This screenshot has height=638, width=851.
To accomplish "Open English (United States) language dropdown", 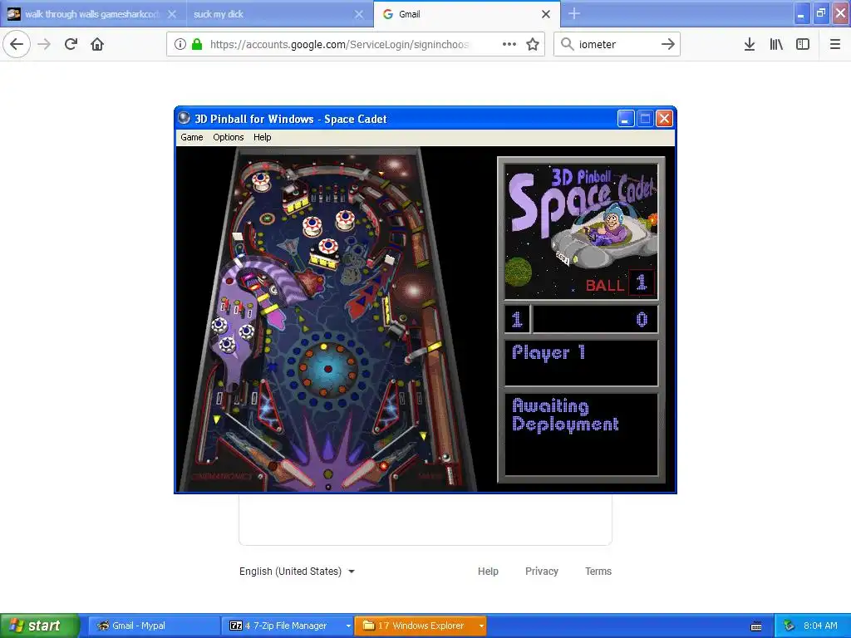I will [297, 572].
